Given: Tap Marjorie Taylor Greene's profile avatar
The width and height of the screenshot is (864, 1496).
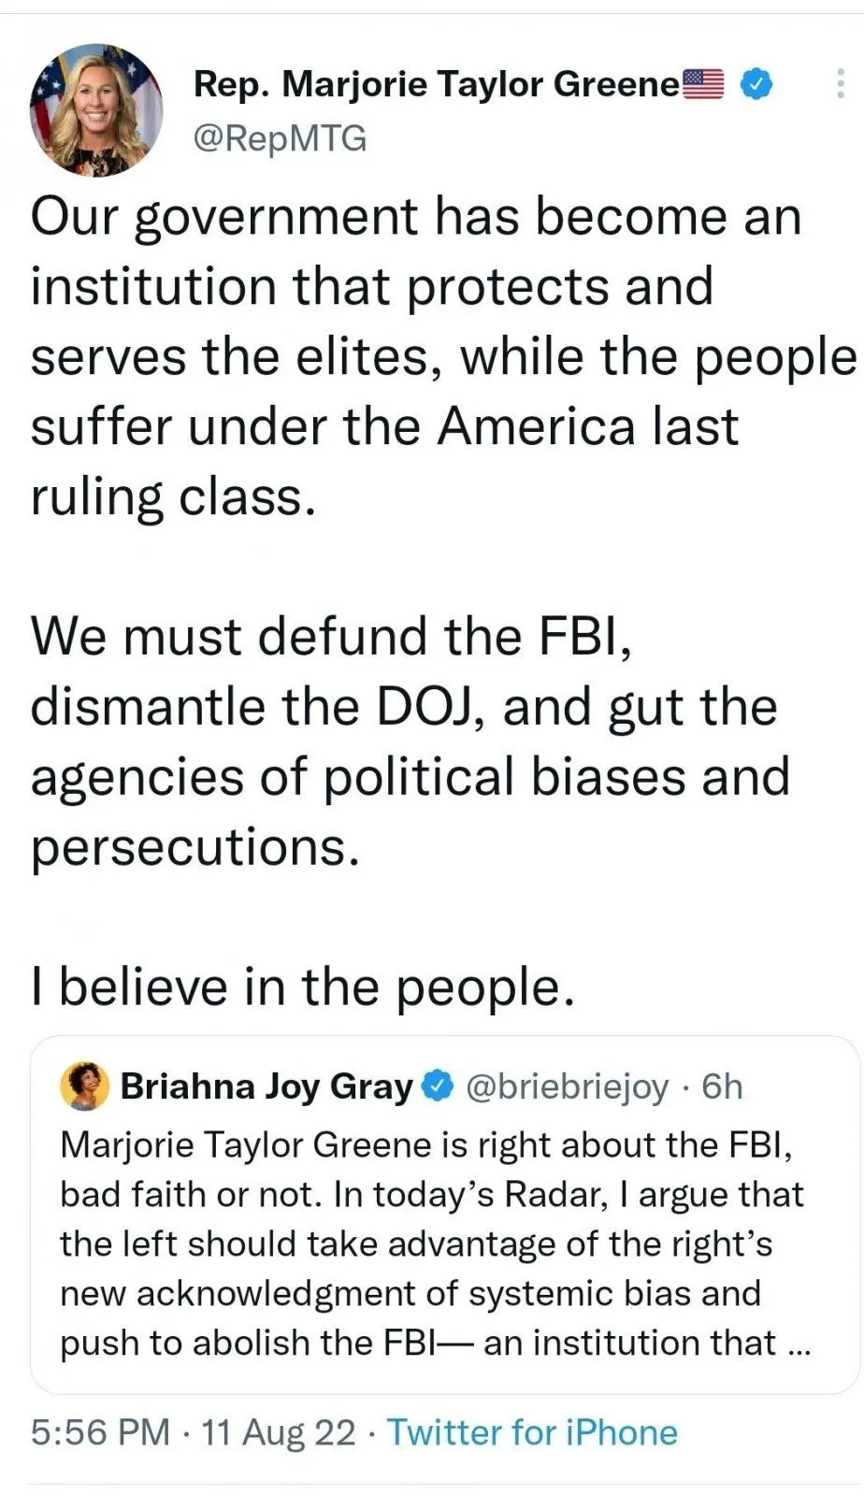Looking at the screenshot, I should click(96, 110).
